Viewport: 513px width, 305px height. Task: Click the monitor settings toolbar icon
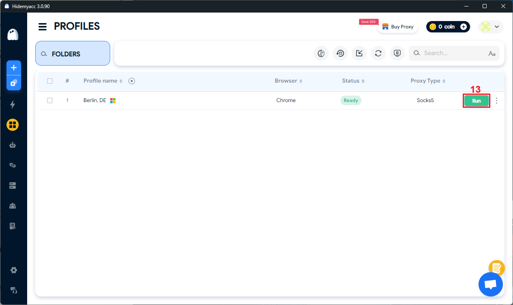(397, 53)
